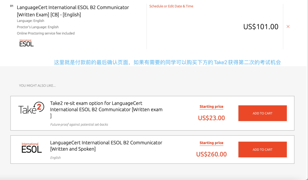The image size is (308, 180).
Task: Remove the B2 Communicator item with X icon
Action: pyautogui.click(x=288, y=26)
